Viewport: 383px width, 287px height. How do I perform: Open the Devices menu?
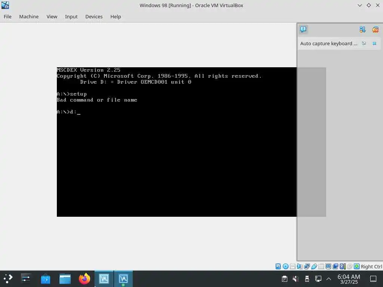[x=94, y=16]
